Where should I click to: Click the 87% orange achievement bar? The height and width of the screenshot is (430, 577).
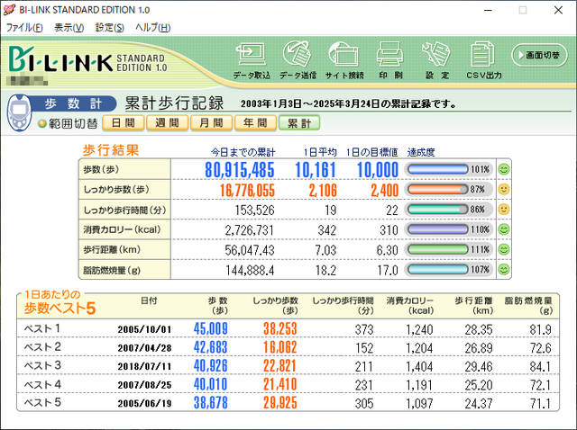click(438, 190)
